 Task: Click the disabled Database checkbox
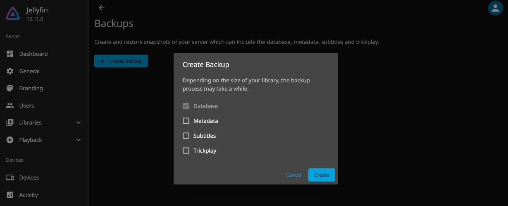[186, 106]
